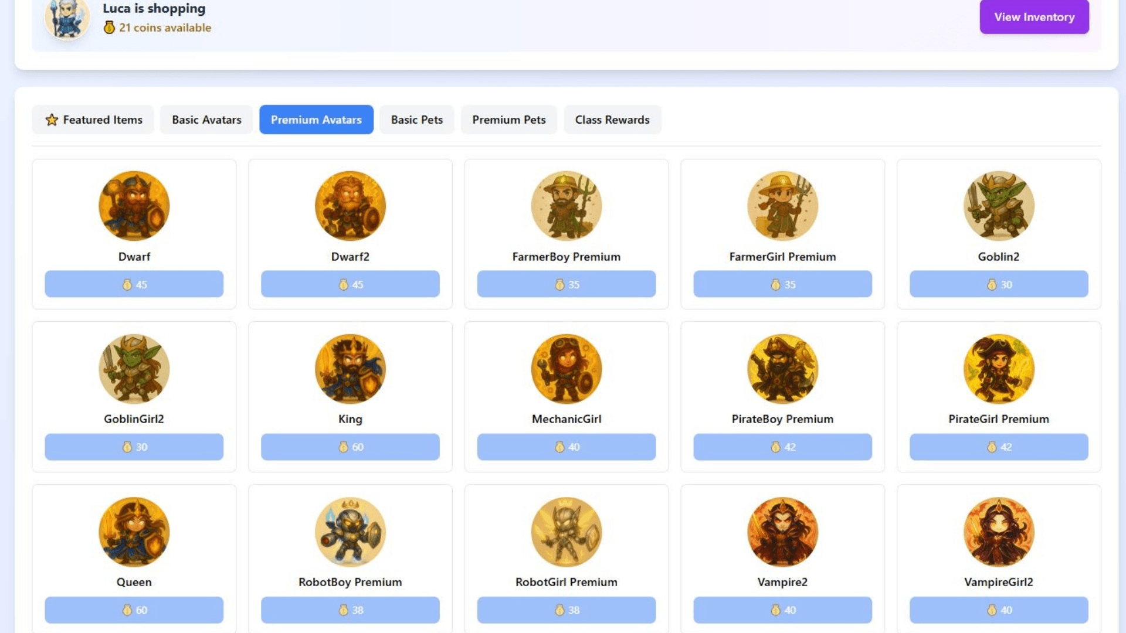
Task: Click the 42 coin price for PirateGirl Premium
Action: click(999, 447)
